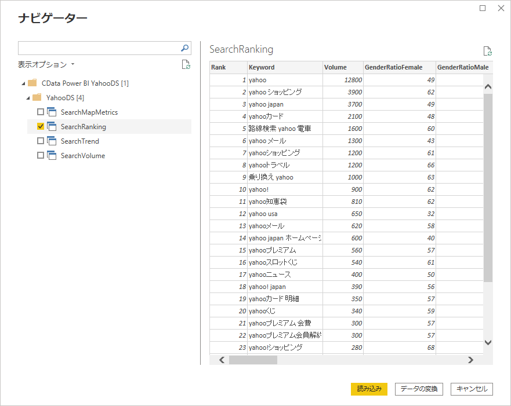The width and height of the screenshot is (511, 406).
Task: Enable the SearchMapMetrics checkbox
Action: 40,112
